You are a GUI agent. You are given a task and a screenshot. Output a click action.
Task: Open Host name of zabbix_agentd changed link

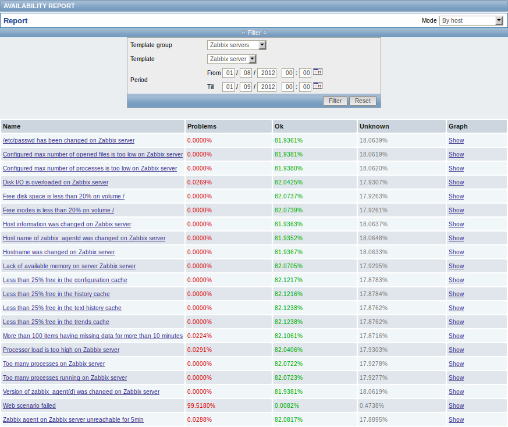click(x=84, y=238)
